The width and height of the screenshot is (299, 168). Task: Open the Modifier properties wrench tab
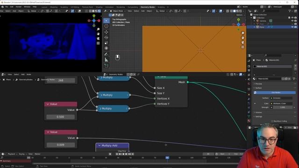249,99
